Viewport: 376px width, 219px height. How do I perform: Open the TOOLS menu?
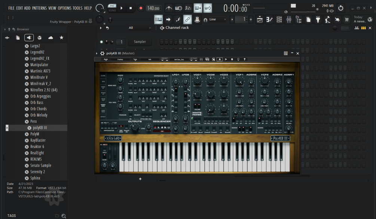77,8
